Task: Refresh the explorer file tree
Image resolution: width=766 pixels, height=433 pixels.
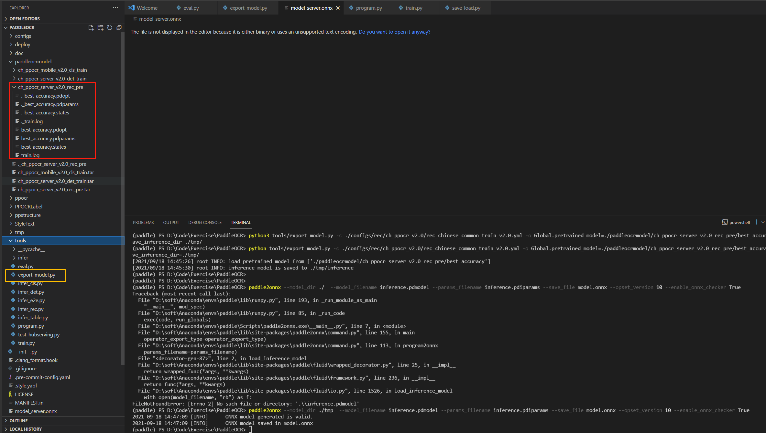Action: coord(110,27)
